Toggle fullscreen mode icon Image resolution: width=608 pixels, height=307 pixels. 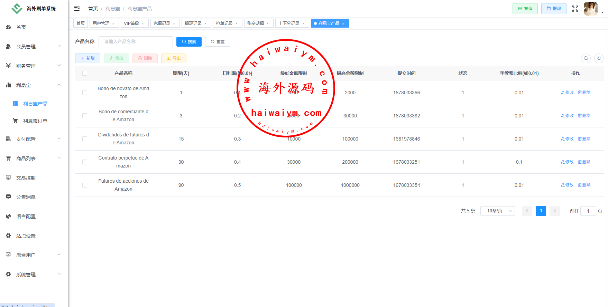[575, 9]
